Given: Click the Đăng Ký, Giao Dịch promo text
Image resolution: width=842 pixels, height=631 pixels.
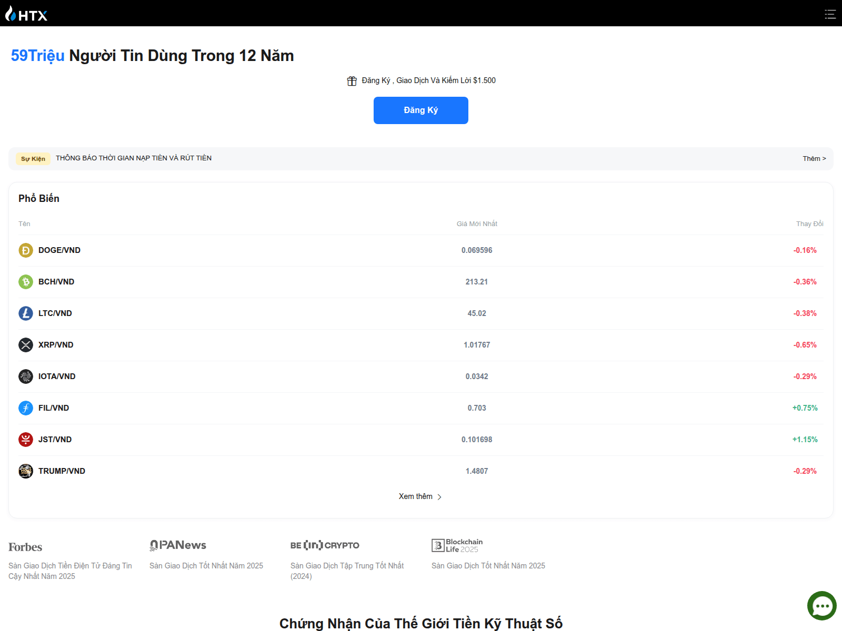Looking at the screenshot, I should 429,80.
